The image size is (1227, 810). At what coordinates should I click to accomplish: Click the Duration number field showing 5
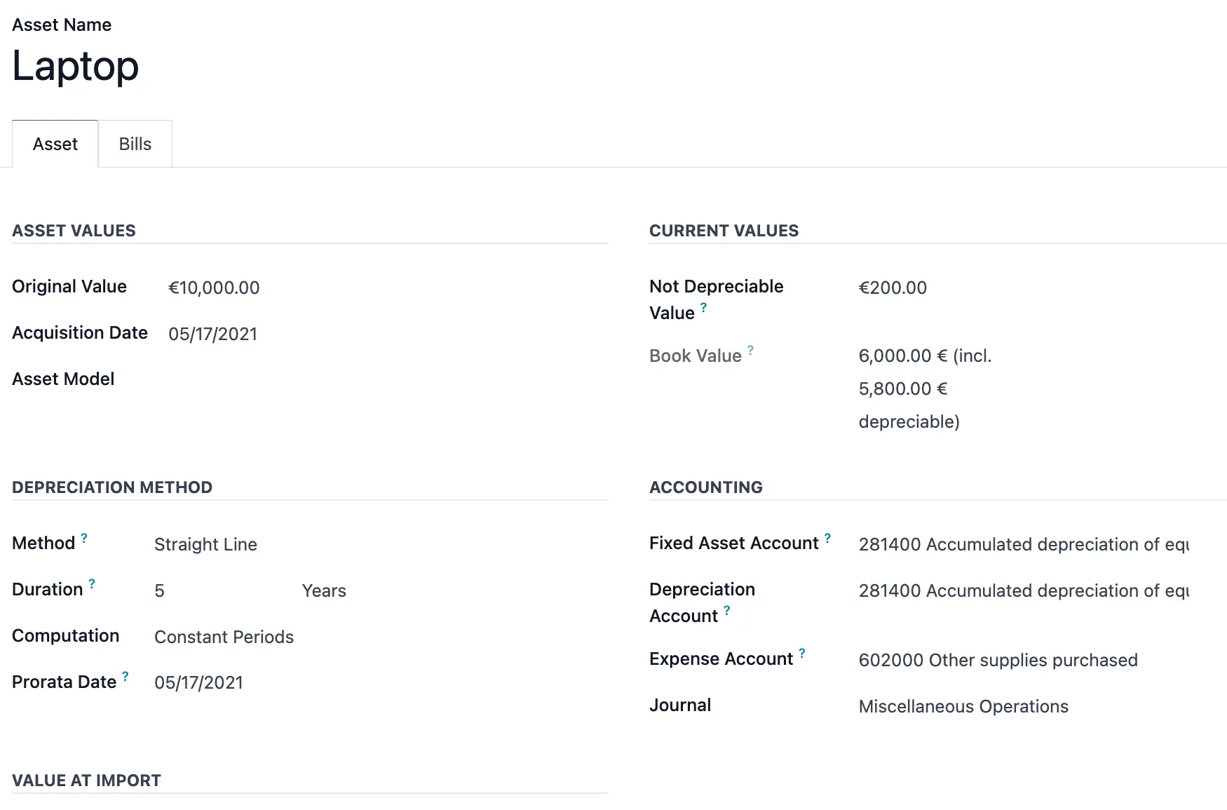pyautogui.click(x=160, y=590)
